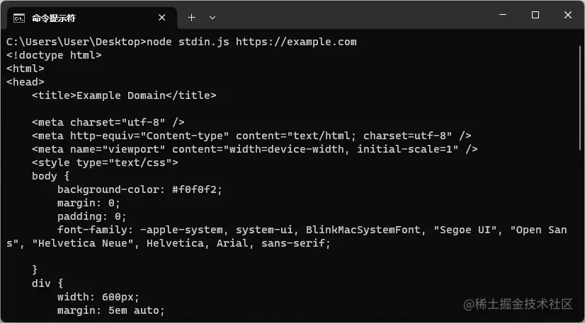Click the Example Domain title line

click(124, 95)
